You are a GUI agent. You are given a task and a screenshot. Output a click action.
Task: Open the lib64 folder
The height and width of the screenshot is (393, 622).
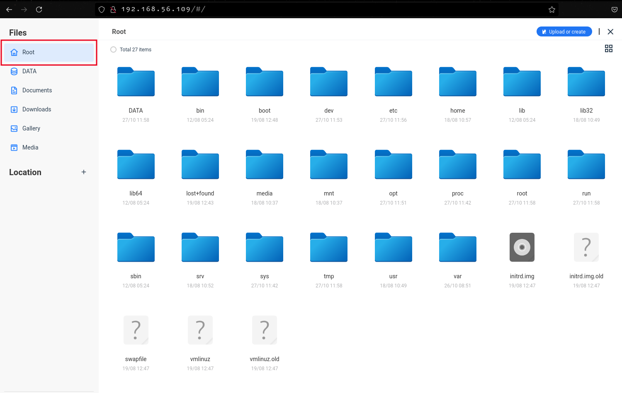click(136, 164)
